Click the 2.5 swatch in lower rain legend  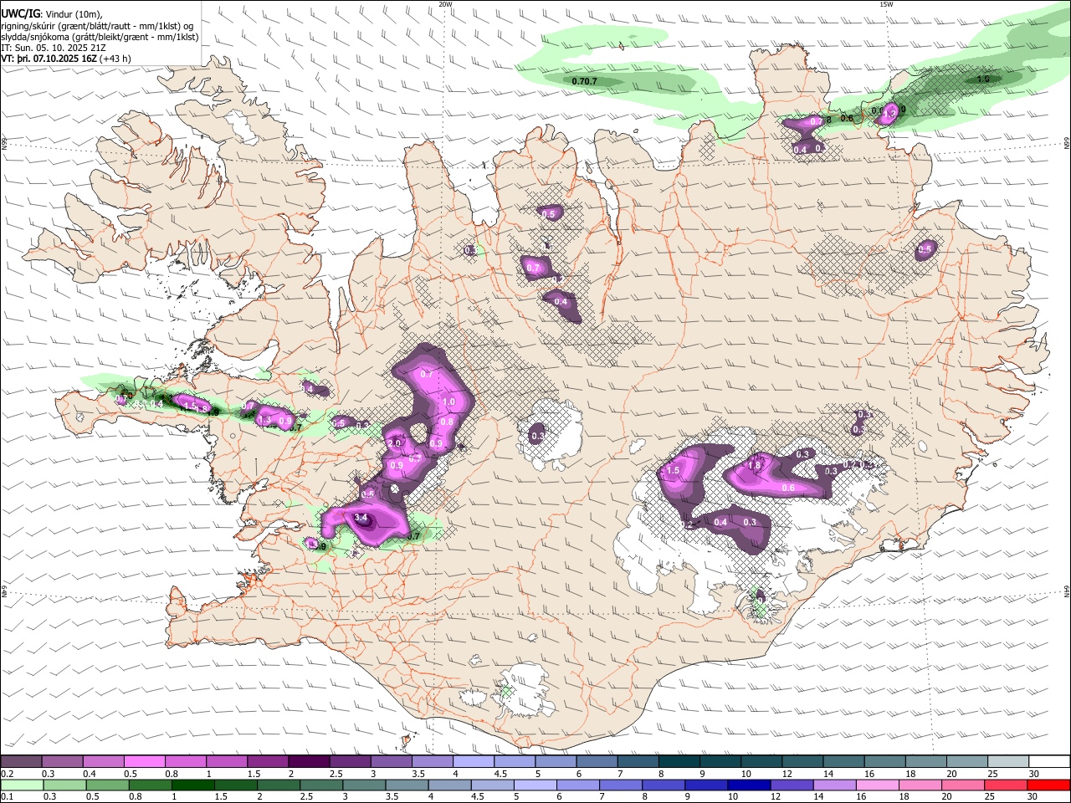[320, 785]
